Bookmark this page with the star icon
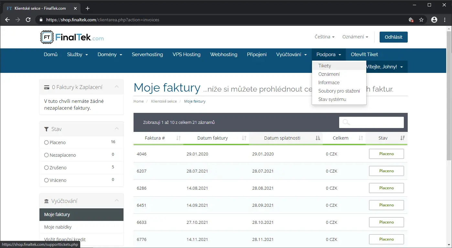Image resolution: width=452 pixels, height=248 pixels. [421, 20]
